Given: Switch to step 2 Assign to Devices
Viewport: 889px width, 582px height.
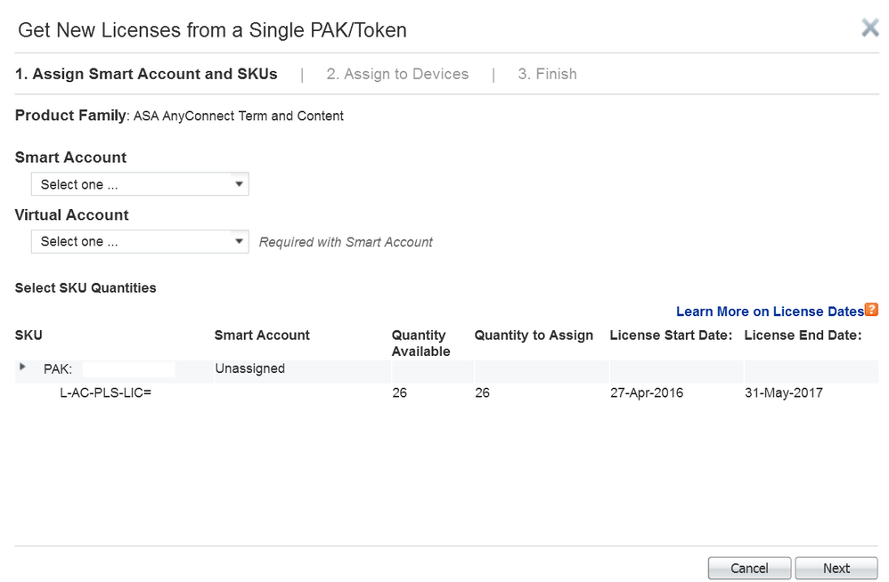Looking at the screenshot, I should click(x=397, y=74).
